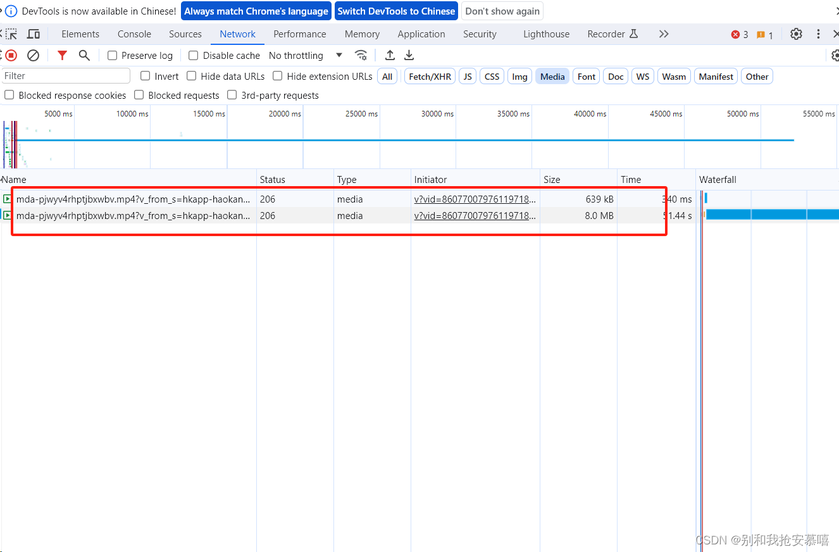Click the long blue waterfall bar
This screenshot has width=839, height=552.
pyautogui.click(x=773, y=215)
